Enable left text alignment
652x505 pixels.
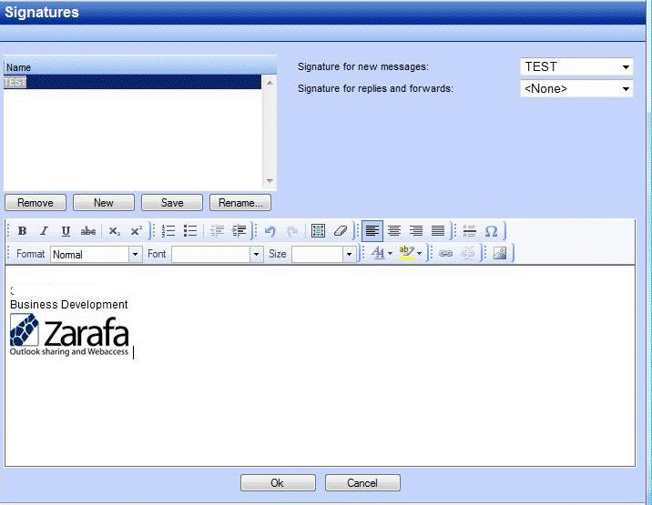coord(372,231)
